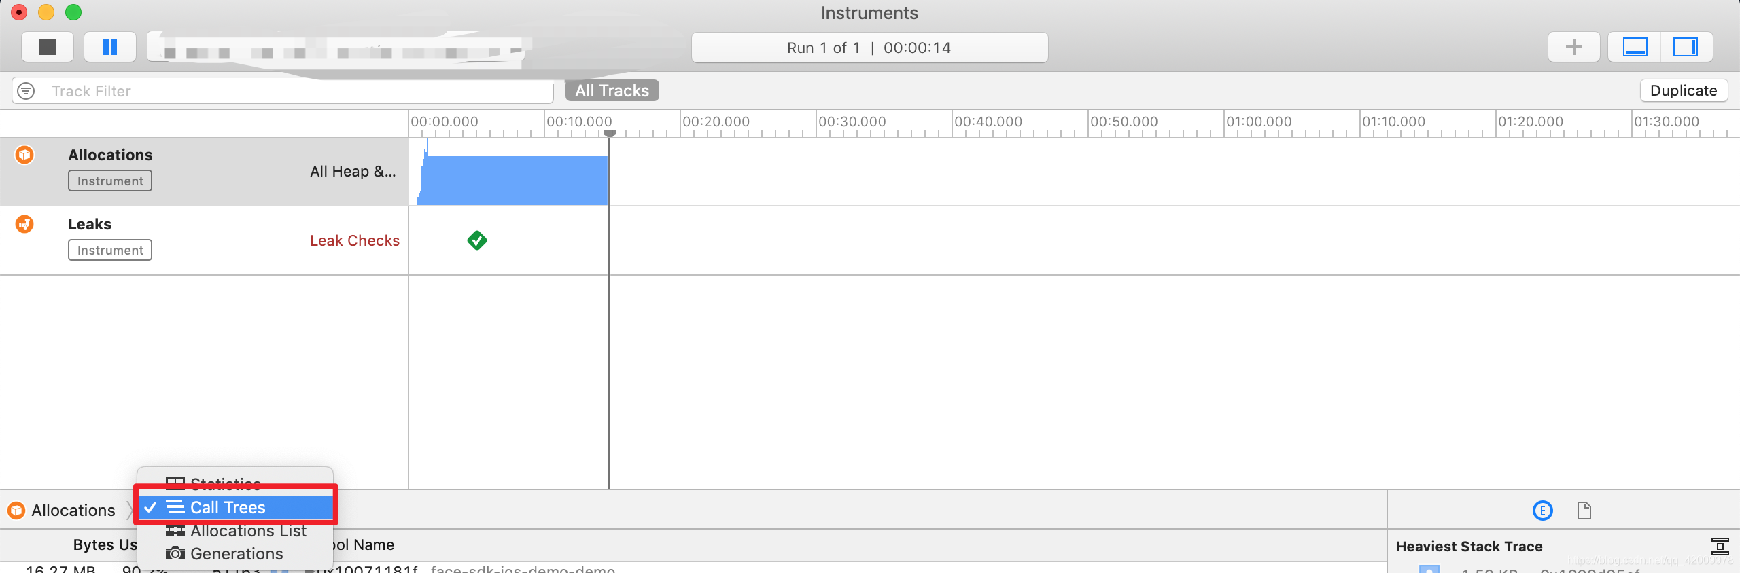Image resolution: width=1740 pixels, height=573 pixels.
Task: Stop the recording with the stop button
Action: (x=48, y=47)
